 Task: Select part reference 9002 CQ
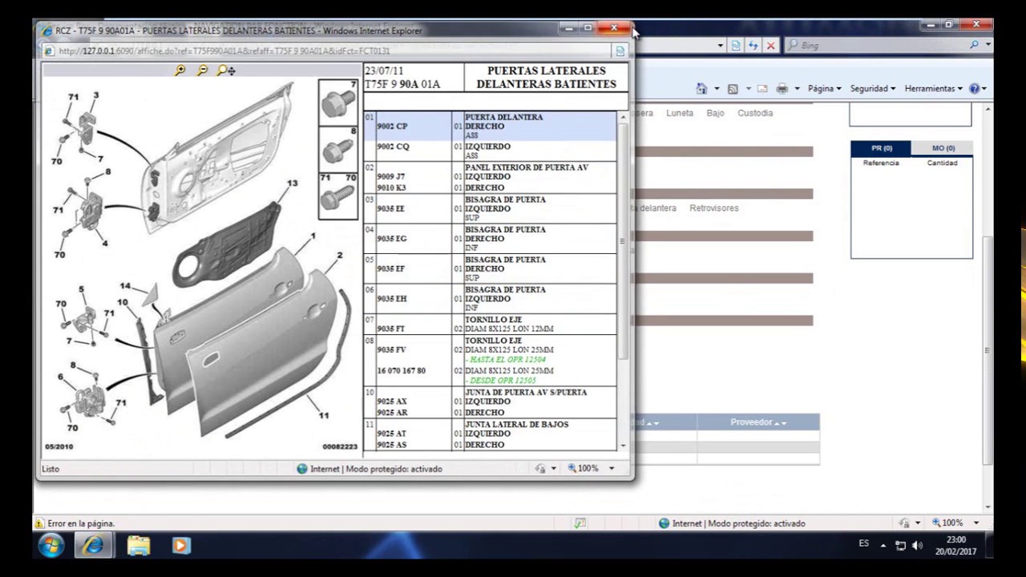coord(393,147)
